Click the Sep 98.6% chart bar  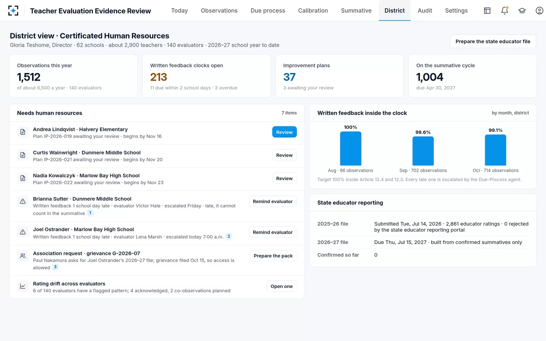(x=423, y=151)
